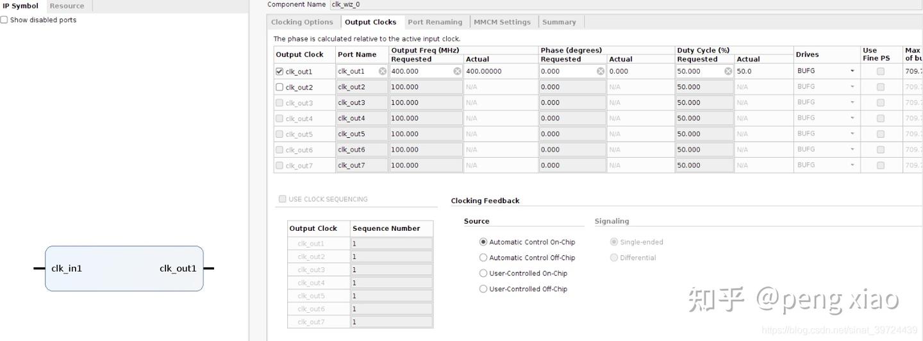Toggle Show disabled ports checkbox
Viewport: 923px width, 341px height.
4,20
